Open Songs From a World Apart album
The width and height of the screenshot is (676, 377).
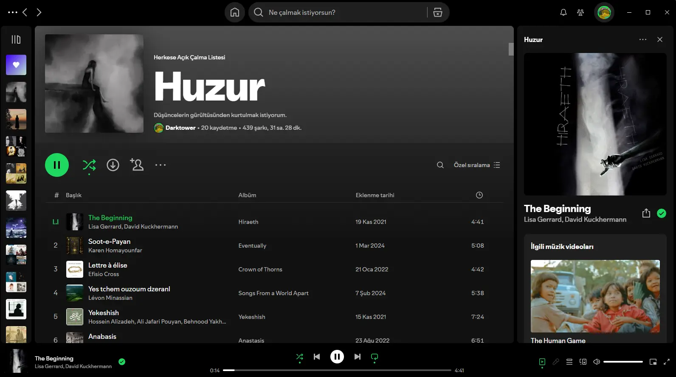(273, 293)
